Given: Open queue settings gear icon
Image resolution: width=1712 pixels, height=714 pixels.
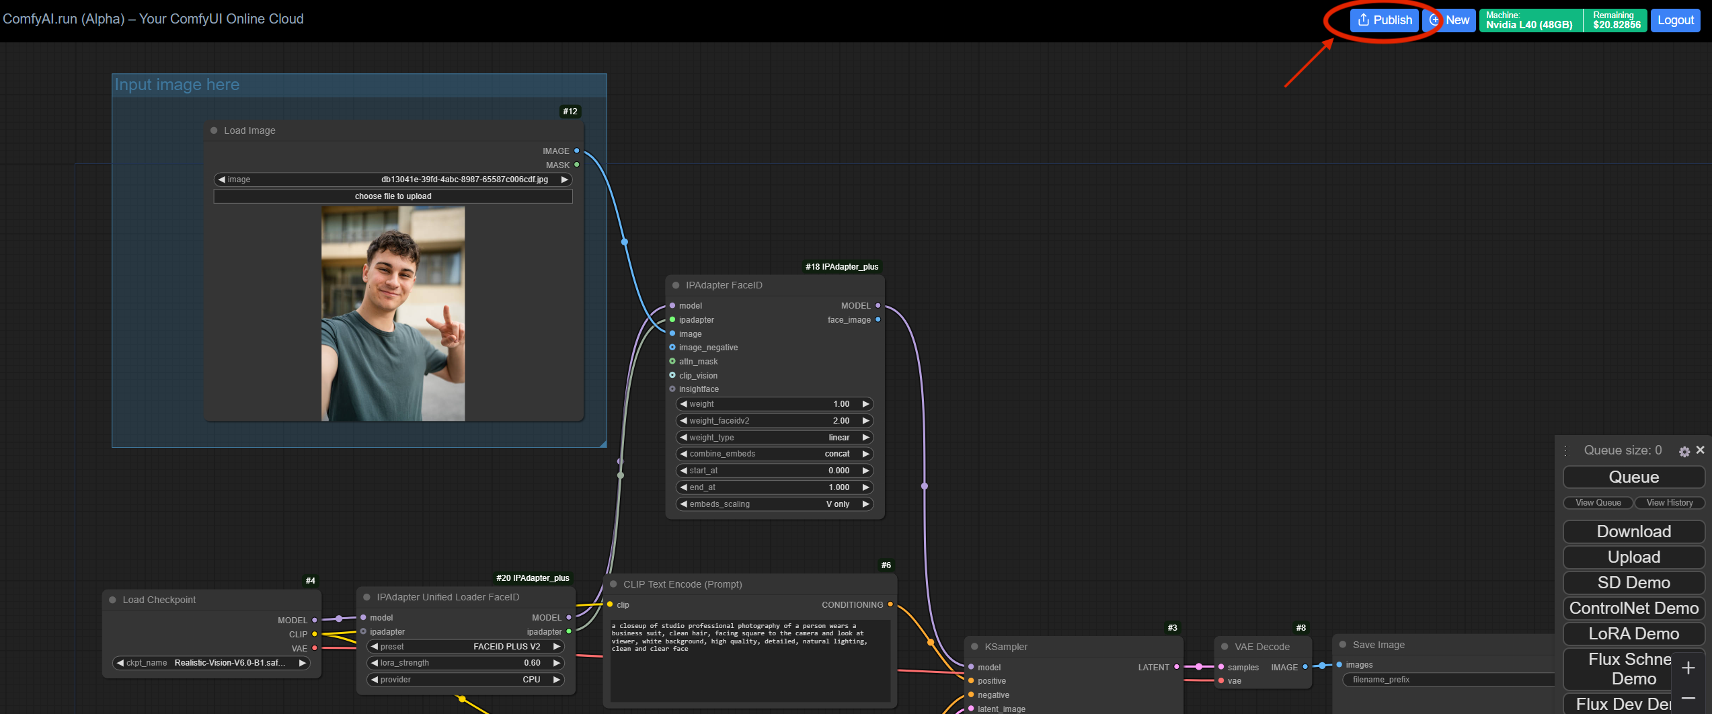Looking at the screenshot, I should [1684, 452].
